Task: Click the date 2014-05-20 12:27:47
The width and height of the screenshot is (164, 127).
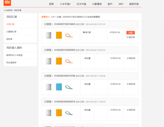Action: pos(96,24)
